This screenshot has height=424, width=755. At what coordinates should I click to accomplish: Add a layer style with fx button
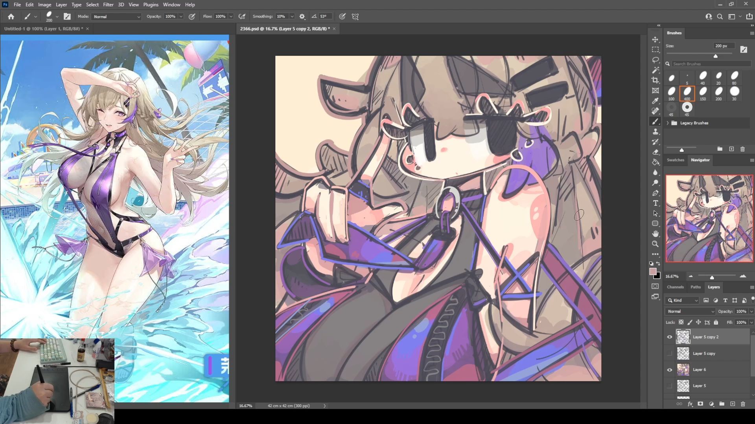tap(690, 404)
